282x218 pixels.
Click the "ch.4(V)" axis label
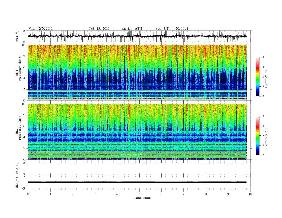tap(17, 183)
